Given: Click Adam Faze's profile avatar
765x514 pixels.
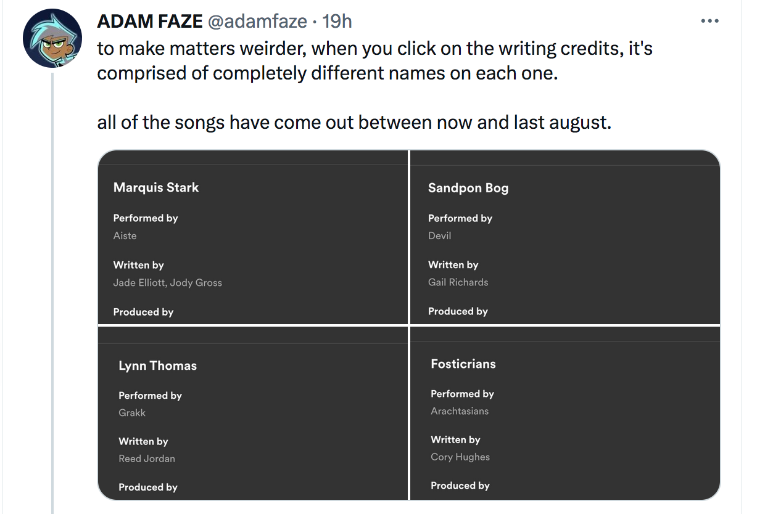Looking at the screenshot, I should click(52, 38).
